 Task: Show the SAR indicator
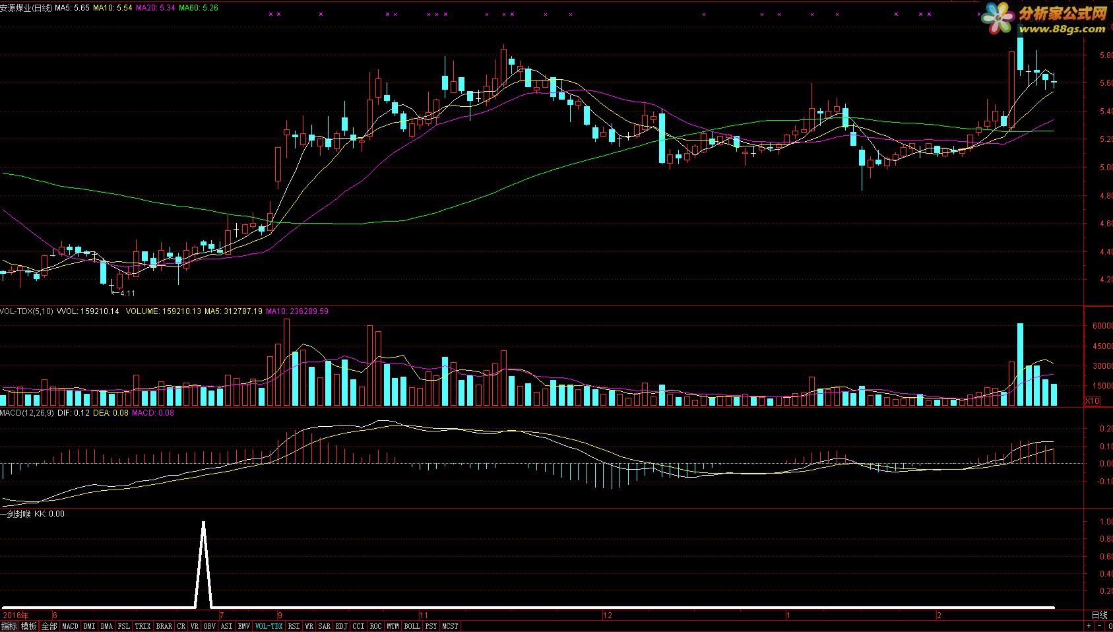coord(324,626)
